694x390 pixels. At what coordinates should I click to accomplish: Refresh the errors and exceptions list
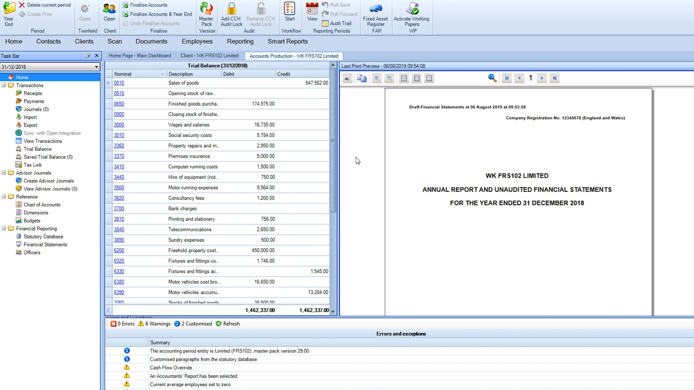click(x=228, y=324)
